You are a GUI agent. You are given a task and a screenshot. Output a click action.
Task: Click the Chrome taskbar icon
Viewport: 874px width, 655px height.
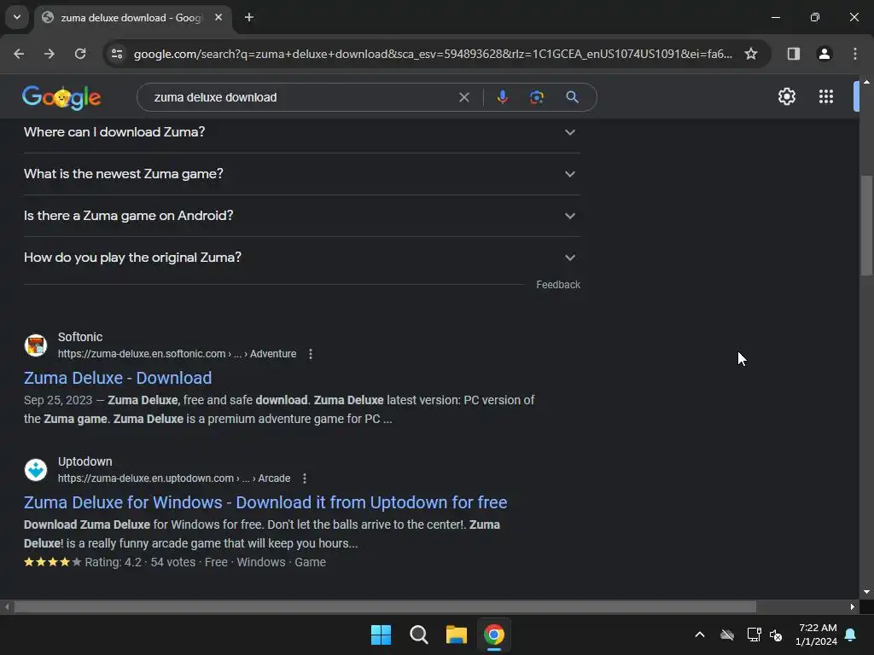(494, 635)
